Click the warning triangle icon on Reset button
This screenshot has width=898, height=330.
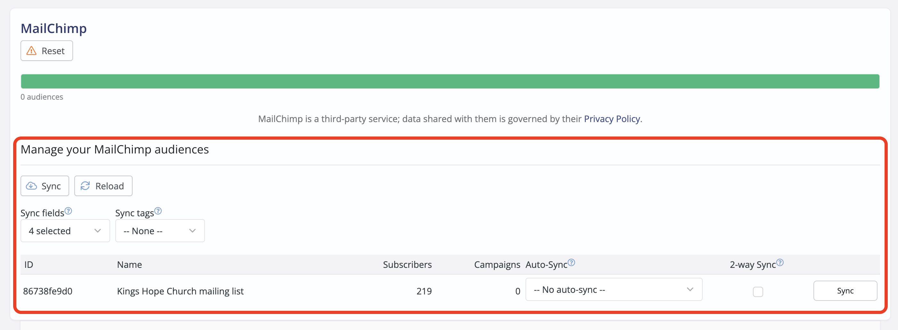click(x=32, y=51)
